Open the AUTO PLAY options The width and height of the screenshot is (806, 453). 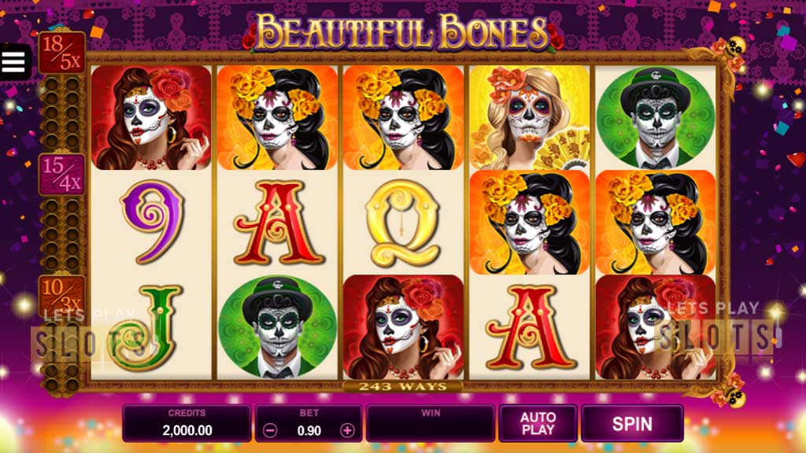pyautogui.click(x=538, y=424)
